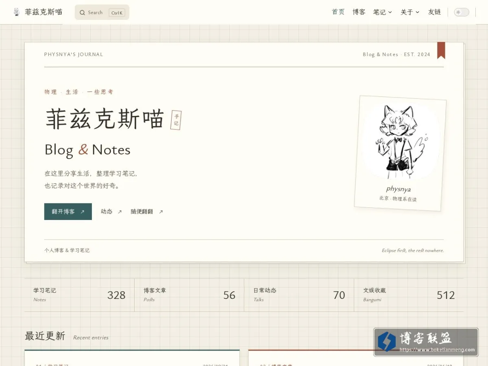
Task: Expand the 笔记 dropdown menu
Action: pos(382,12)
